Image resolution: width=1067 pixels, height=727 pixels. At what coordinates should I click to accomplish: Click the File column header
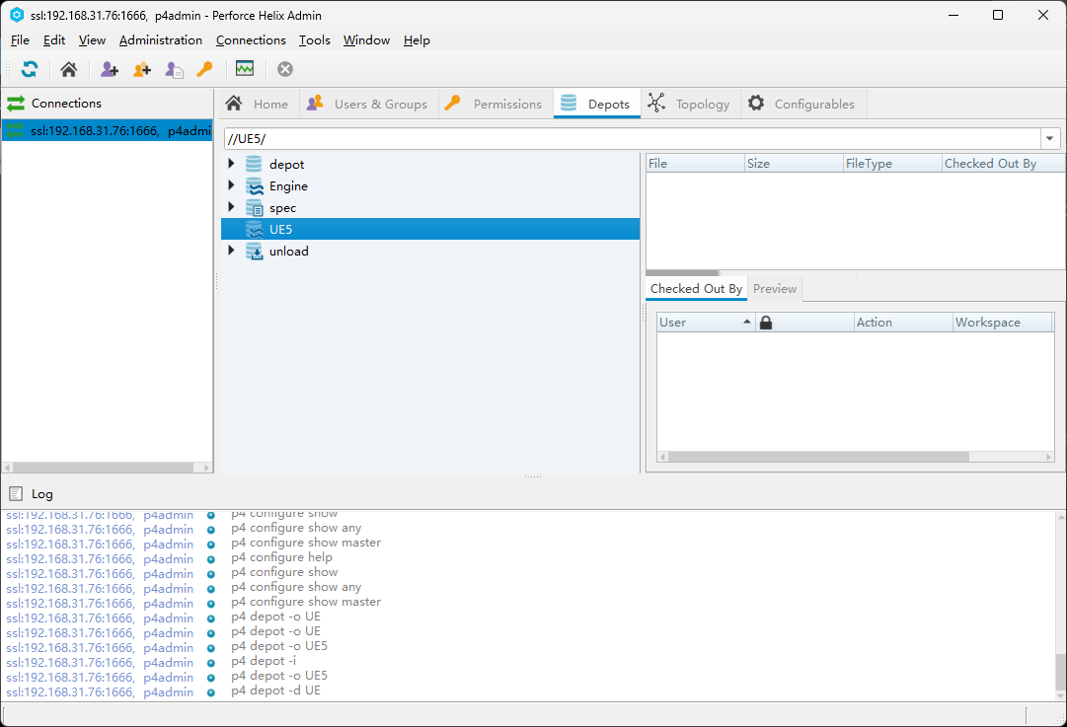695,163
